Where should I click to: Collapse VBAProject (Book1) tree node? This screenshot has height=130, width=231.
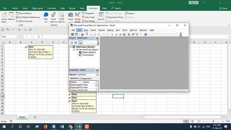click(x=71, y=47)
